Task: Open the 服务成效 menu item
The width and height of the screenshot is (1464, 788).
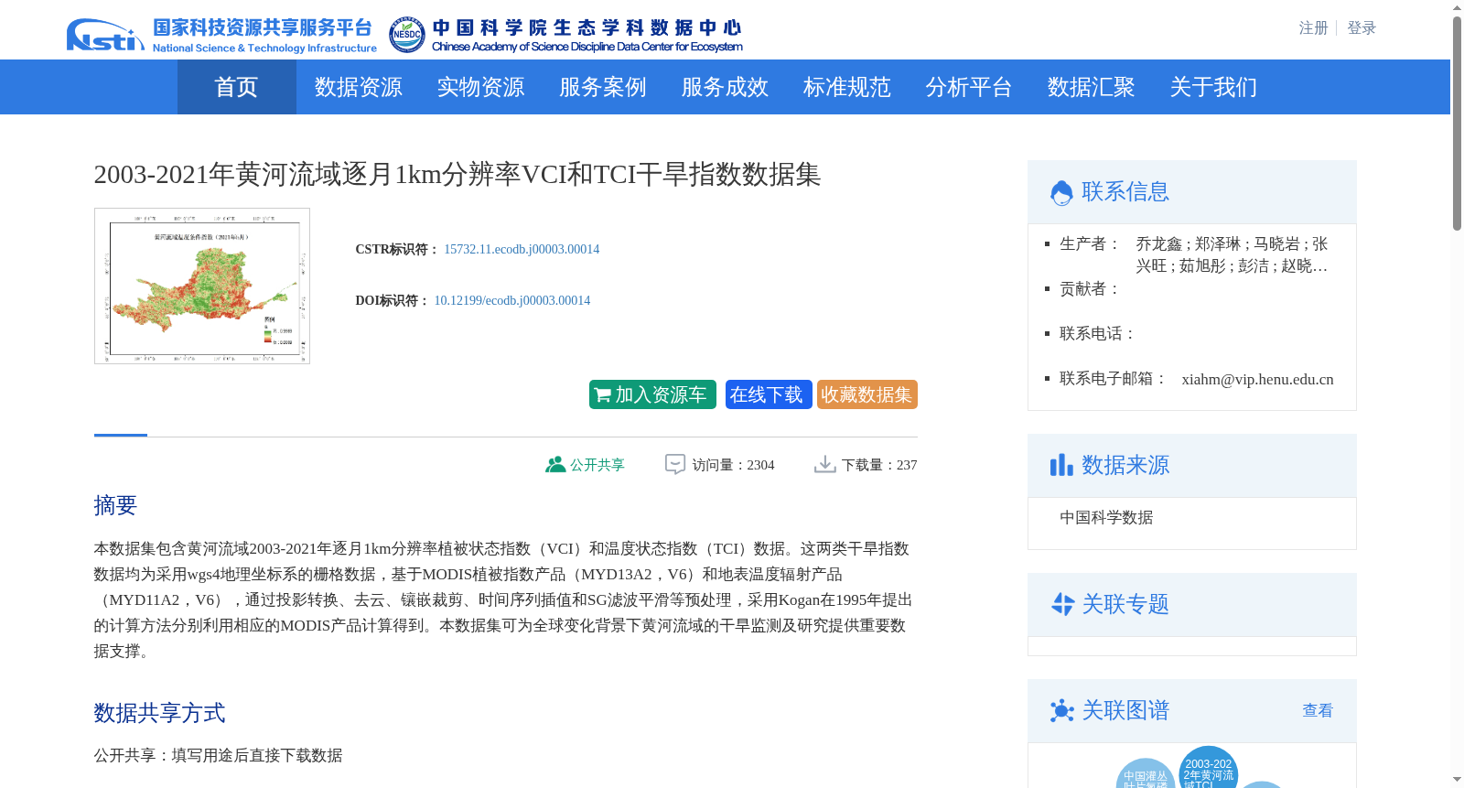Action: [x=725, y=87]
